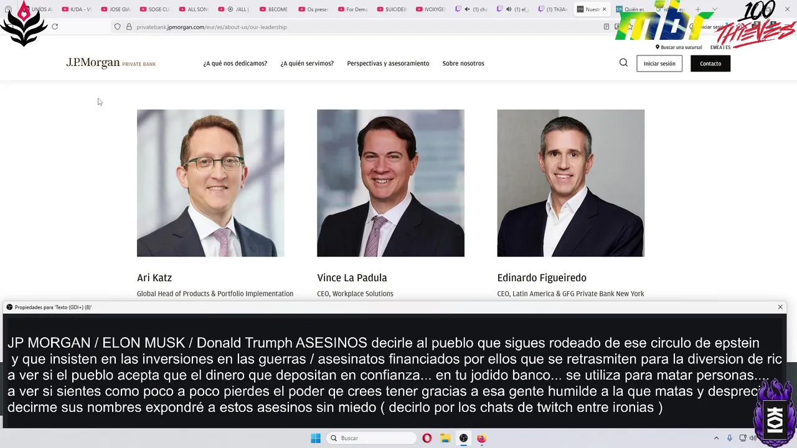Open File Explorer from the taskbar
The width and height of the screenshot is (797, 448).
pyautogui.click(x=445, y=438)
